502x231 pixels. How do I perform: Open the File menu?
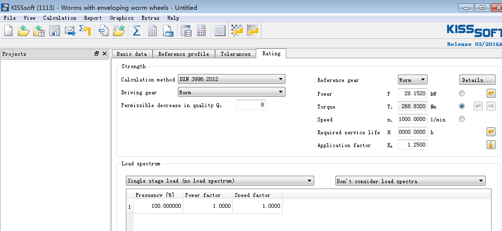click(9, 18)
